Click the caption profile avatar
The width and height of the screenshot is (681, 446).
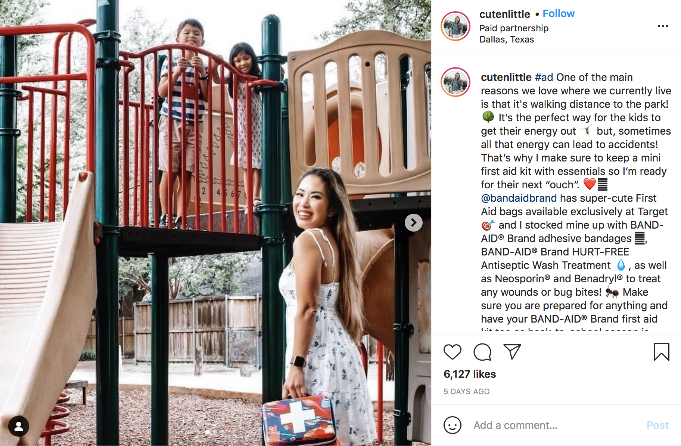pyautogui.click(x=455, y=82)
